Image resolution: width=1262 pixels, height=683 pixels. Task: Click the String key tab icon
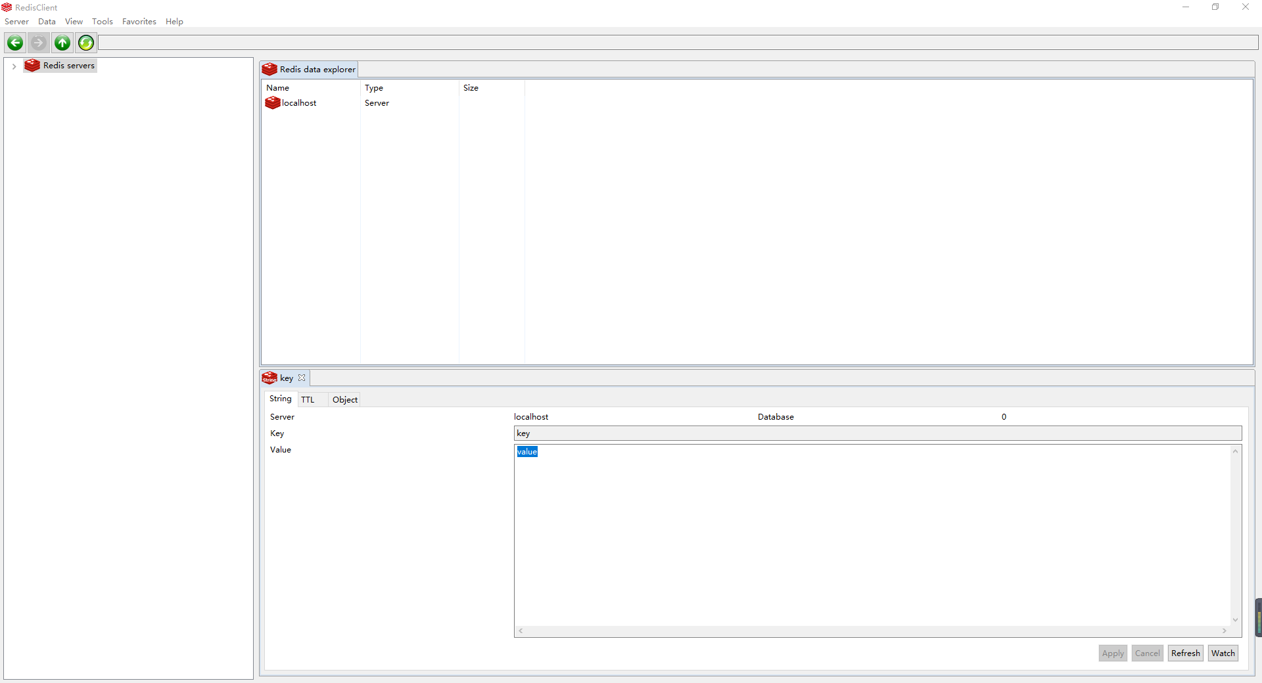[x=269, y=378]
